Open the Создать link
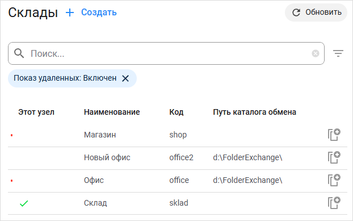The width and height of the screenshot is (353, 221). [x=99, y=12]
